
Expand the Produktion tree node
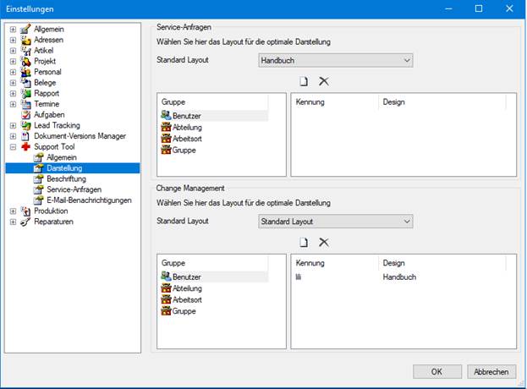(x=13, y=211)
